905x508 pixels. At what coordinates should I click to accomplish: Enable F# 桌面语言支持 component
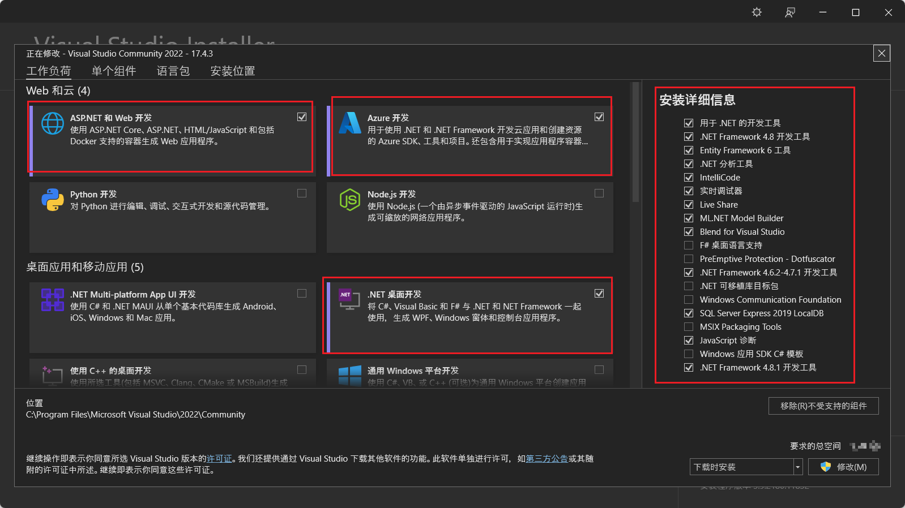click(x=689, y=245)
